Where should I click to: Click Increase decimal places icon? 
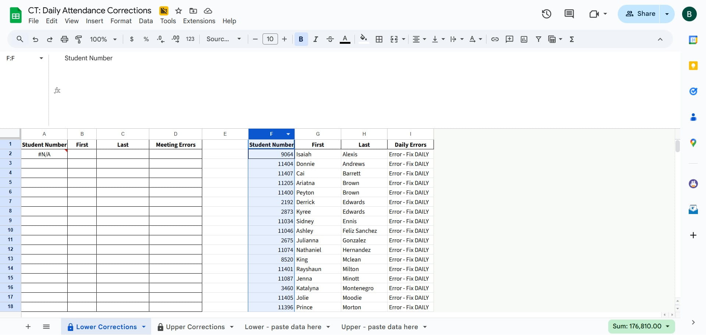tap(175, 39)
